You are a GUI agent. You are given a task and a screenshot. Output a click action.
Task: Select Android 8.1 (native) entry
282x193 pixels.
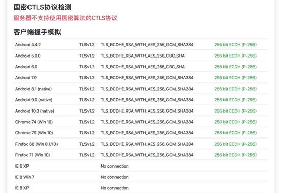pos(140,89)
